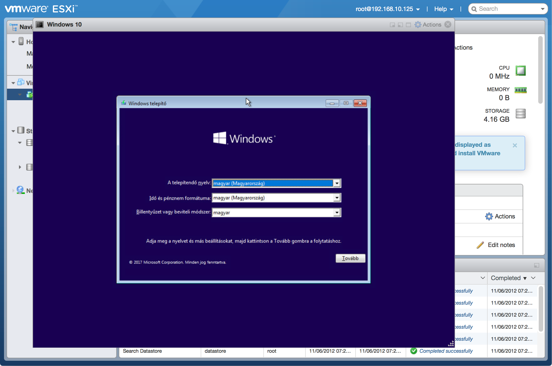Select the Virtual Machines icon in Navigator
552x366 pixels.
tap(21, 82)
